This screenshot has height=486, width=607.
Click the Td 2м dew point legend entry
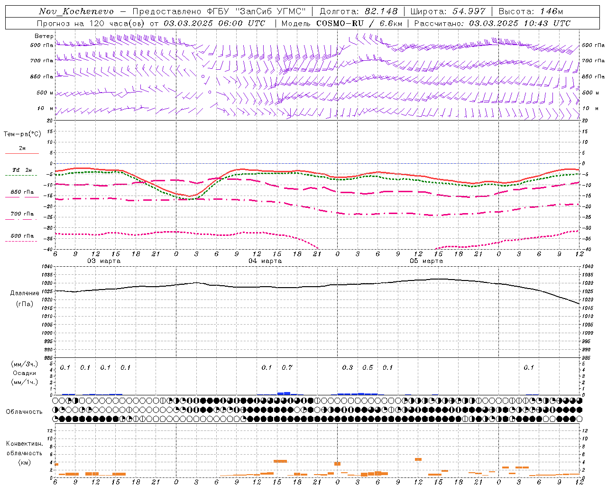(x=22, y=171)
